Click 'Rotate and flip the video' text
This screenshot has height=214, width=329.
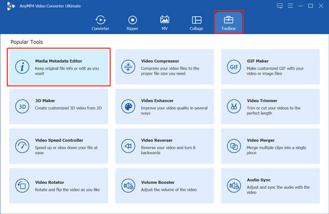pyautogui.click(x=67, y=190)
